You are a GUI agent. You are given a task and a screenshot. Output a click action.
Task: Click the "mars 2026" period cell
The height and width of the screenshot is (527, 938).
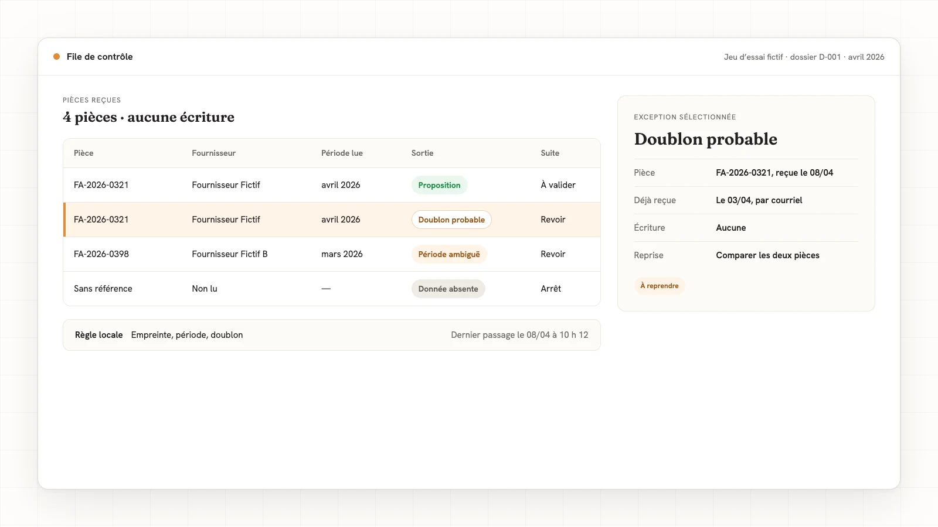pos(342,254)
